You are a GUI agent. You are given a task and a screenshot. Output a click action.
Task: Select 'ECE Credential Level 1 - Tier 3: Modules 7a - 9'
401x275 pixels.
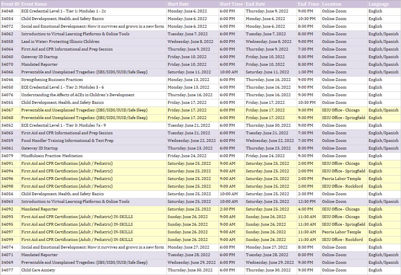[x=63, y=125]
